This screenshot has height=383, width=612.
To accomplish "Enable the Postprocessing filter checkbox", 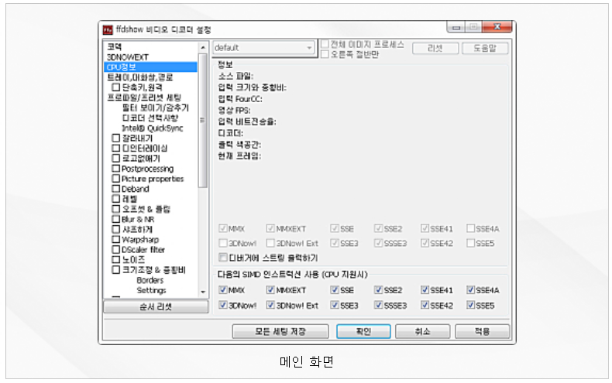I will 116,168.
